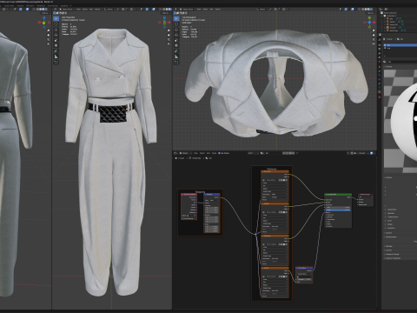Select the Scale tool in front-view viewport
Image resolution: width=417 pixels, height=313 pixels.
pyautogui.click(x=56, y=40)
